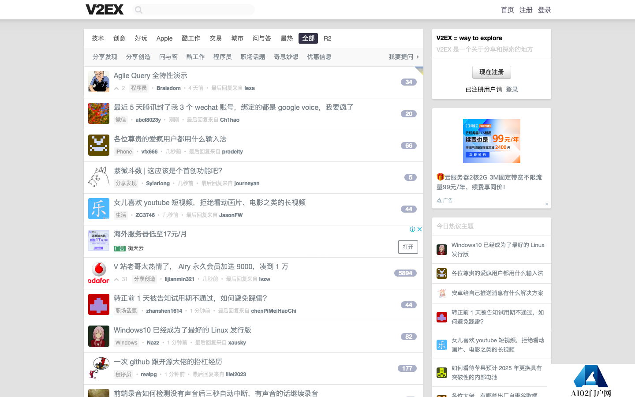
Task: Click the sidebar 乐 avatar next to youtube topic
Action: tap(442, 345)
